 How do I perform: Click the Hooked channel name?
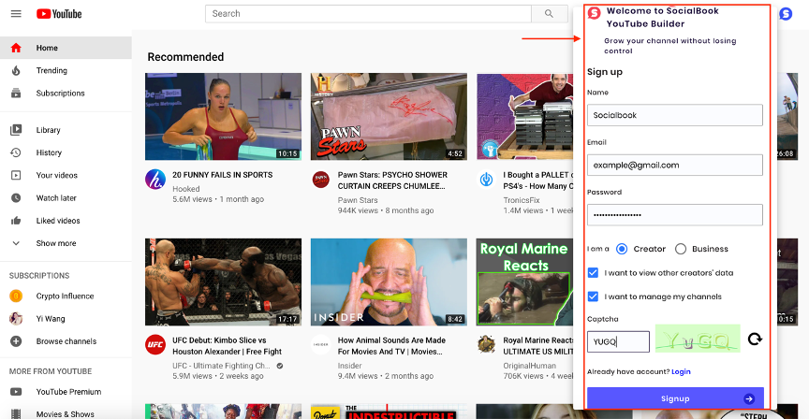pos(185,189)
